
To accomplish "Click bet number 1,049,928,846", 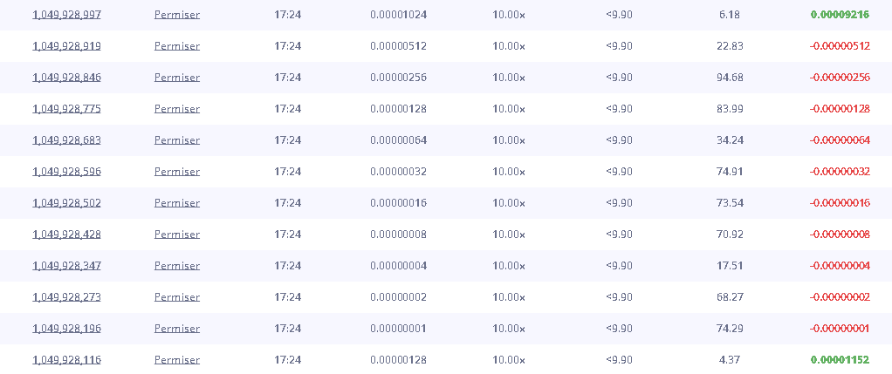I will [66, 78].
